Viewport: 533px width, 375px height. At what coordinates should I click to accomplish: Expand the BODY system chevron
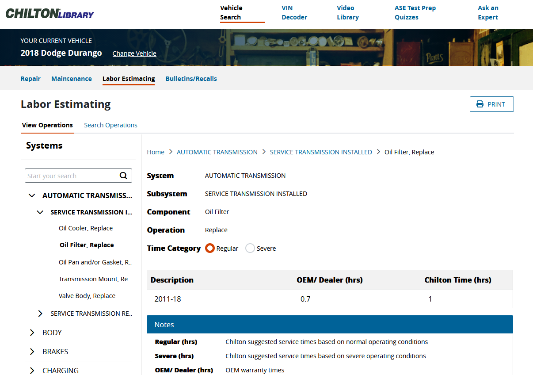click(x=32, y=333)
